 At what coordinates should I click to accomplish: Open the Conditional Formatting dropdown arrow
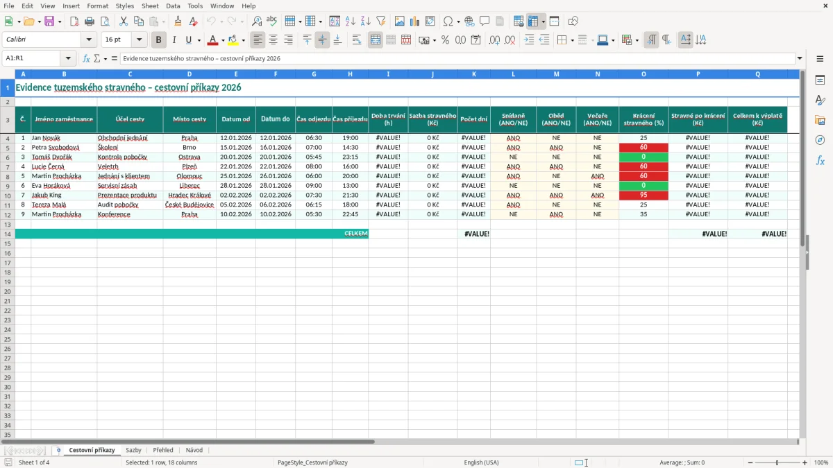click(x=637, y=40)
